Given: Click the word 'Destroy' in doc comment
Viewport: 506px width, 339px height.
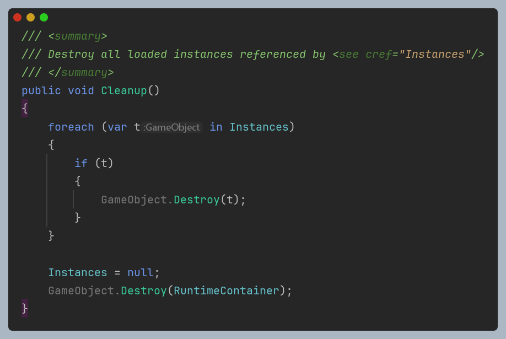Looking at the screenshot, I should [x=71, y=54].
